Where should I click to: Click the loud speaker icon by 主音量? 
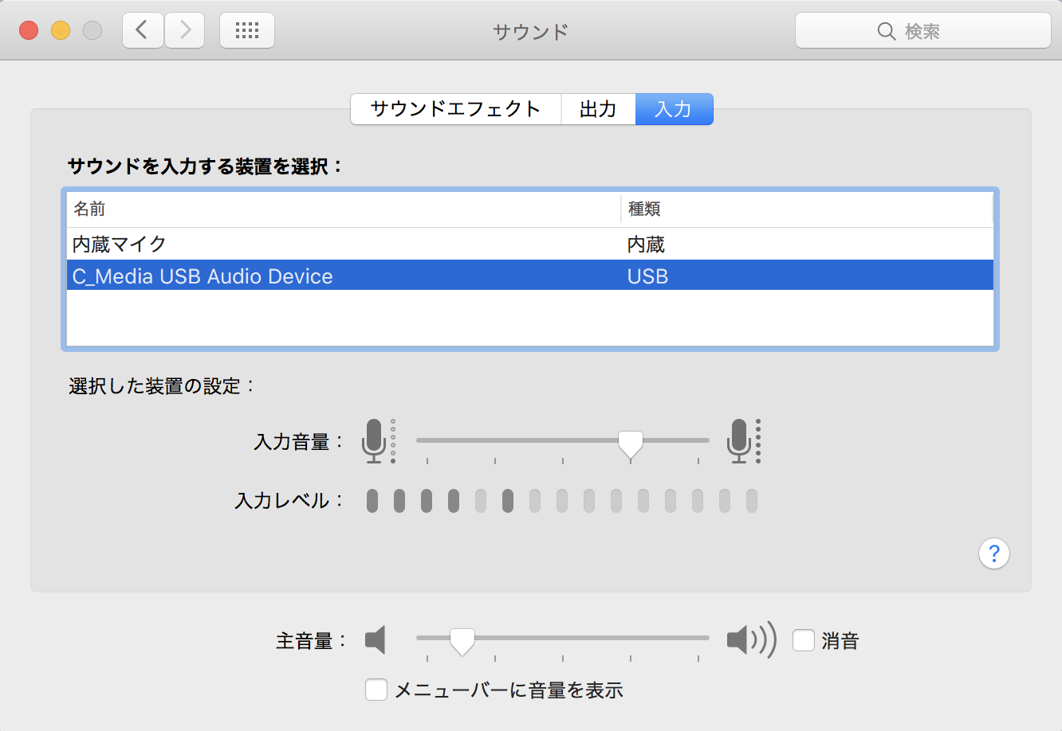coord(750,639)
